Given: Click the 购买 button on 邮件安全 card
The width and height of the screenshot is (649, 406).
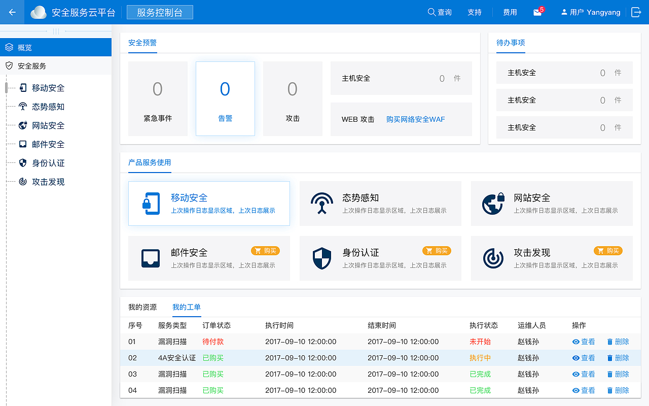Looking at the screenshot, I should point(265,251).
